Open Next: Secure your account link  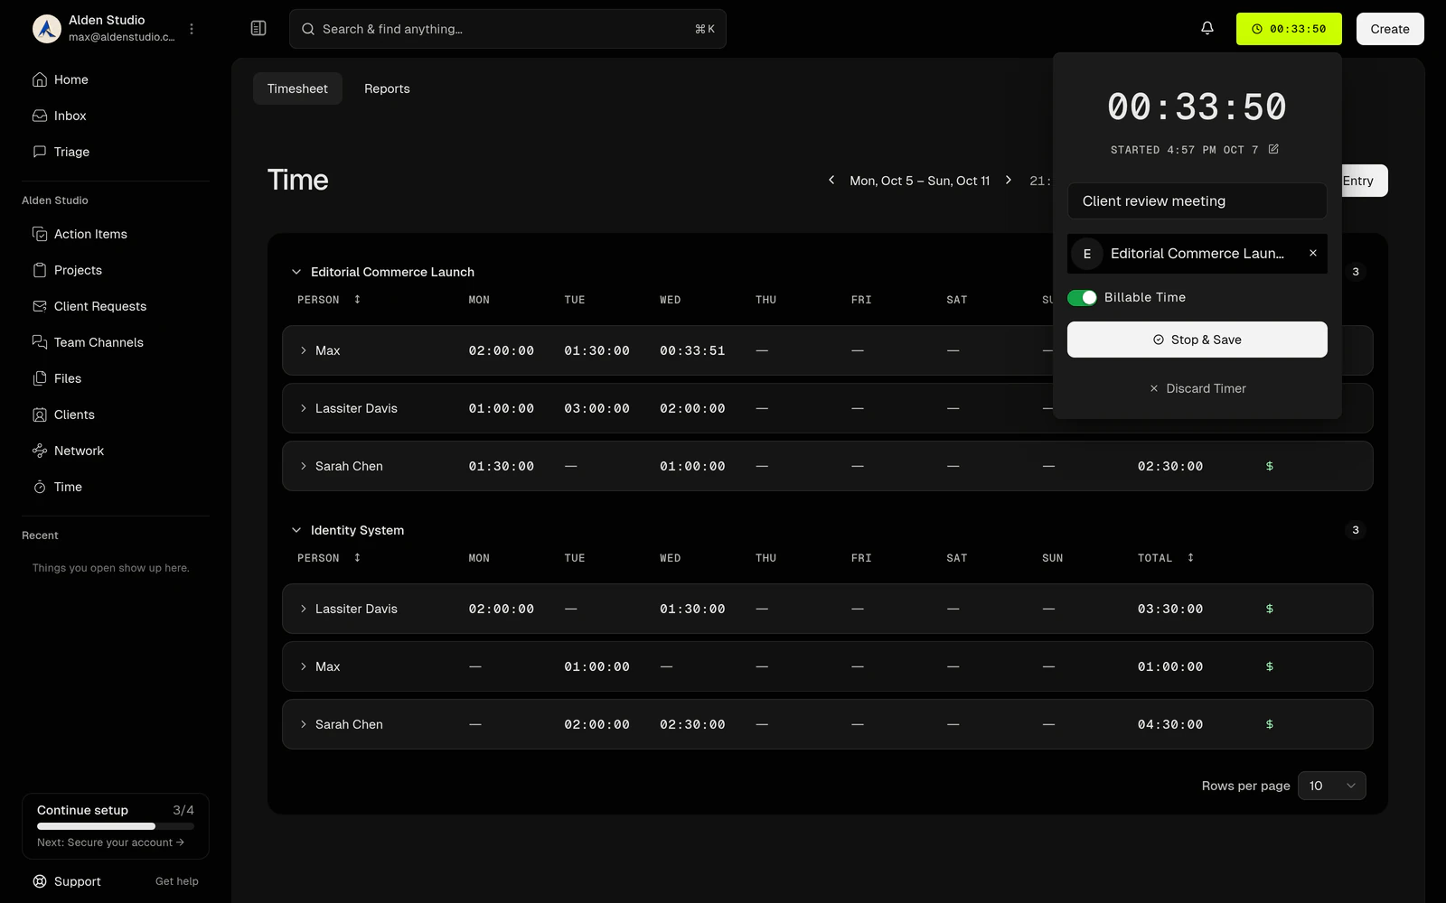click(x=110, y=842)
